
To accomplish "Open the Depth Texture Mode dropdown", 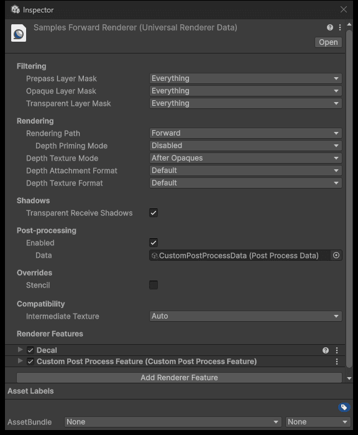I will tap(246, 158).
